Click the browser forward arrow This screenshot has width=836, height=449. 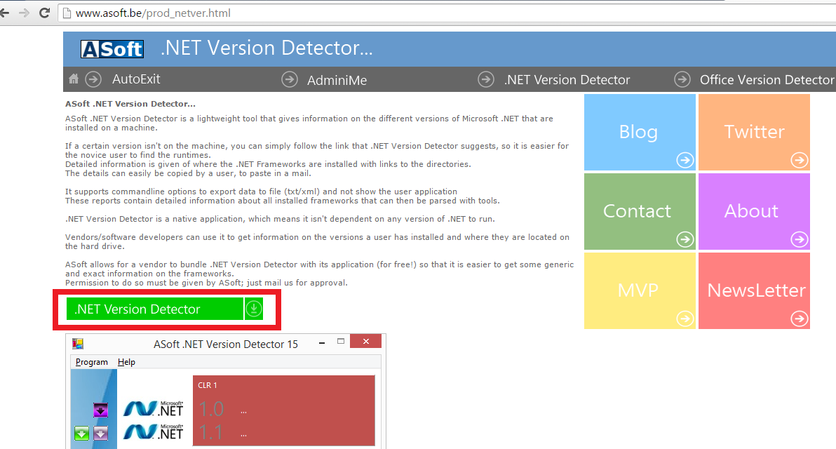tap(23, 13)
